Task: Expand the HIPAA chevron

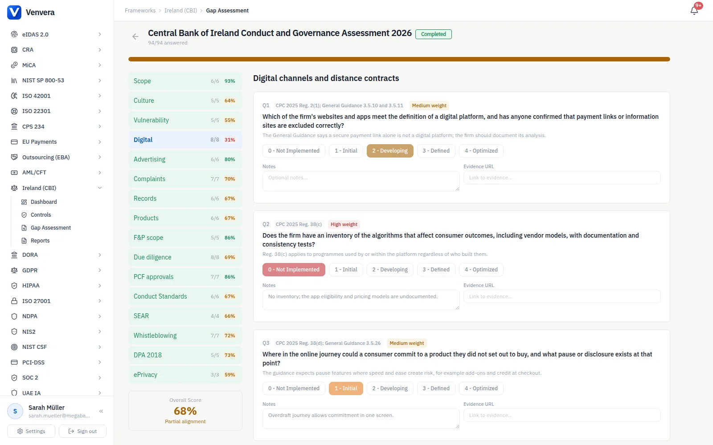Action: 100,286
